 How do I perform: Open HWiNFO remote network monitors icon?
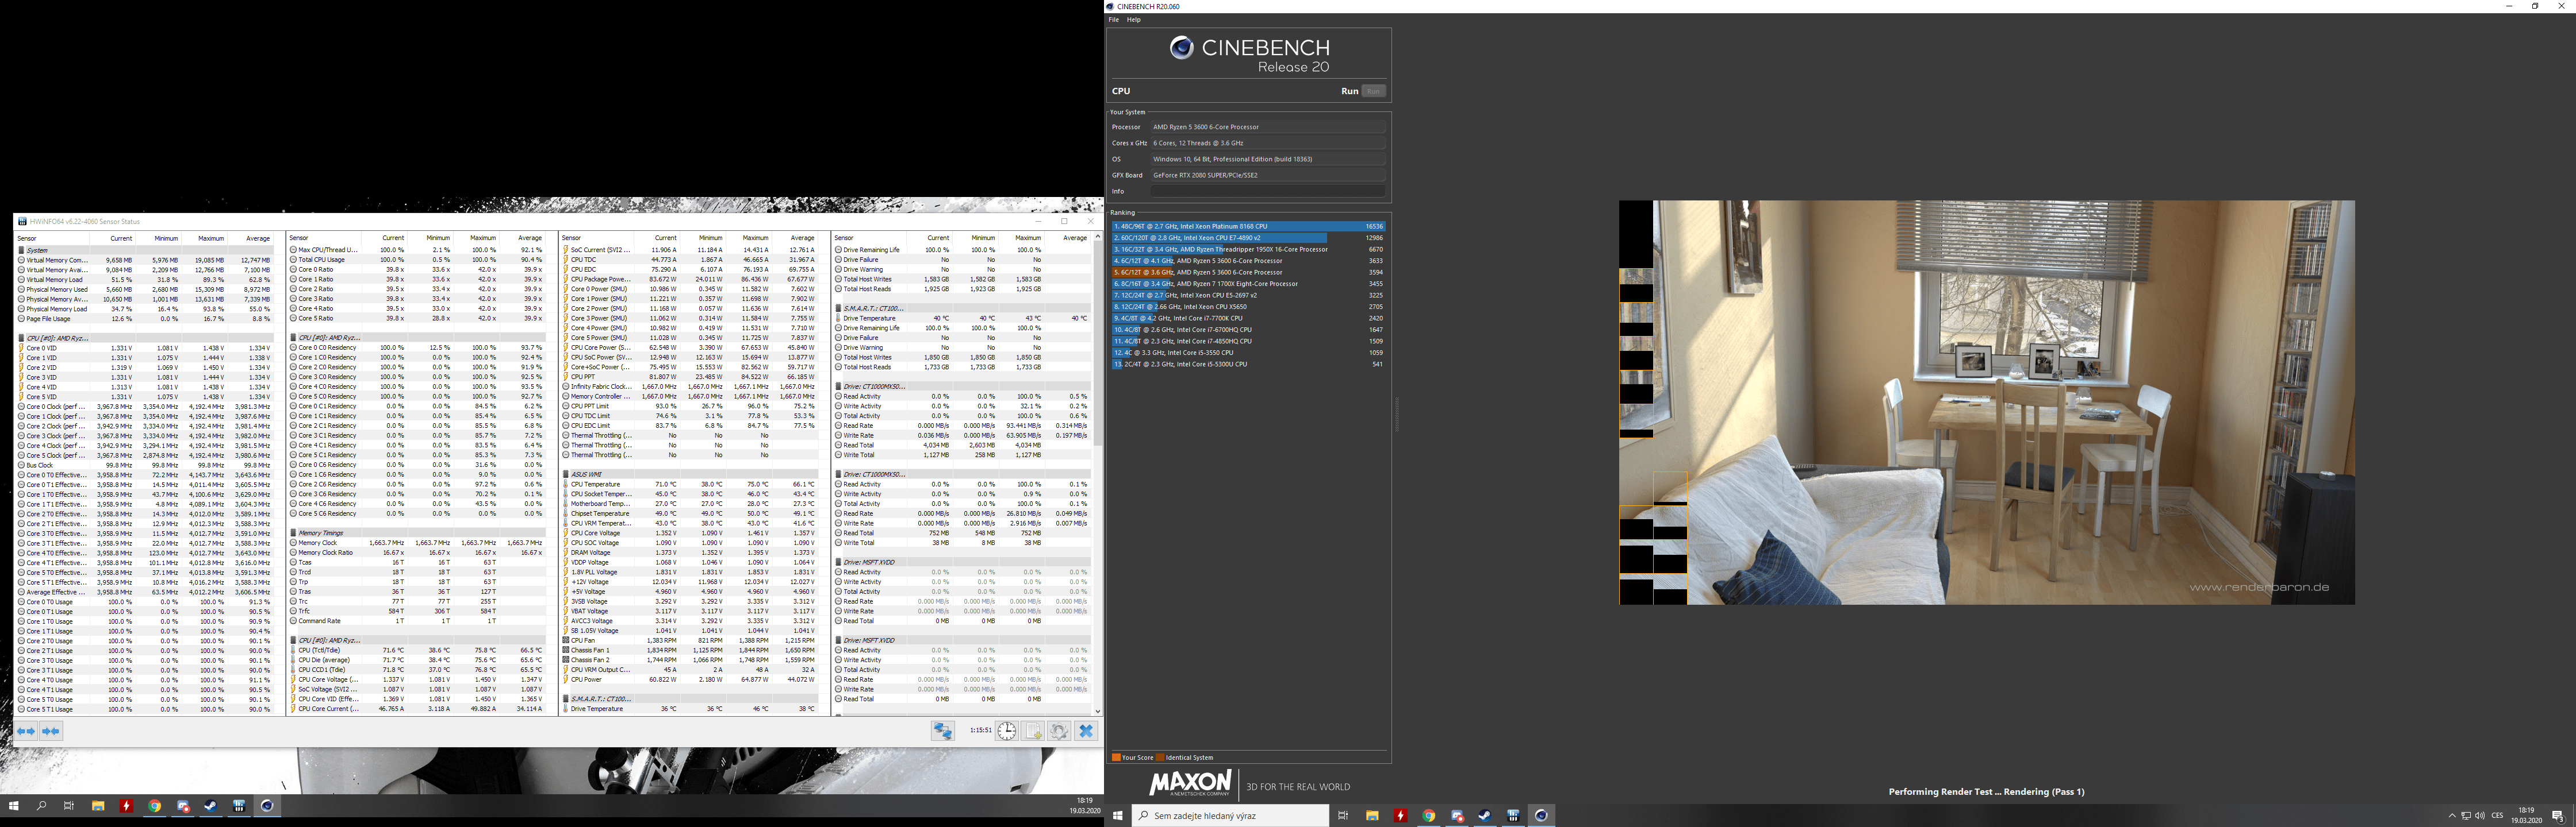pyautogui.click(x=942, y=731)
